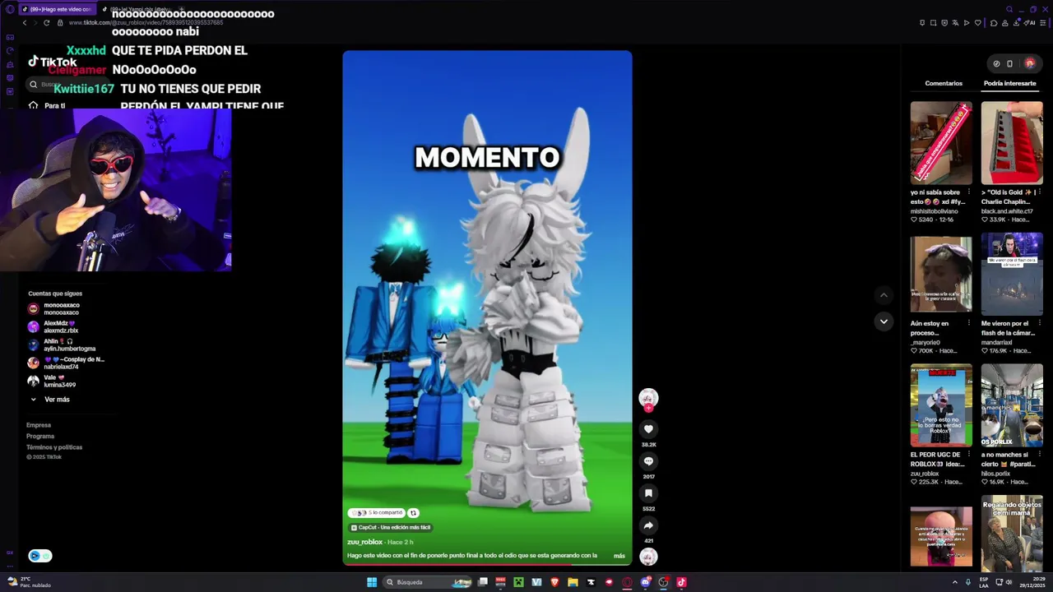The image size is (1053, 592).
Task: Open 'Old is Gold' Charlie Chaplin thumbnail
Action: coord(1012,143)
